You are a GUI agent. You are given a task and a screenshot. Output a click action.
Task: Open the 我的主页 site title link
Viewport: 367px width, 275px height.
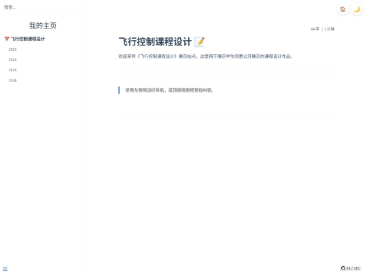click(x=43, y=26)
